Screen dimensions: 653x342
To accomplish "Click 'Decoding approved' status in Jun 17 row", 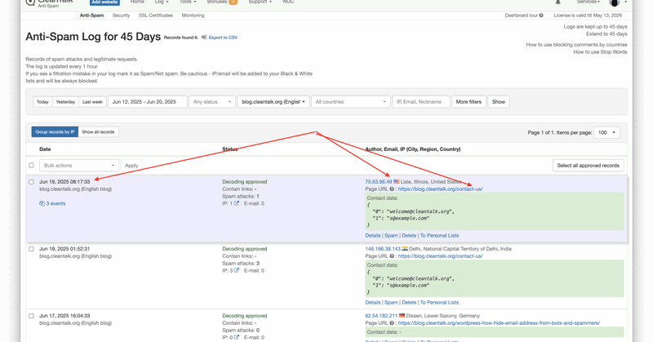I will click(x=244, y=316).
